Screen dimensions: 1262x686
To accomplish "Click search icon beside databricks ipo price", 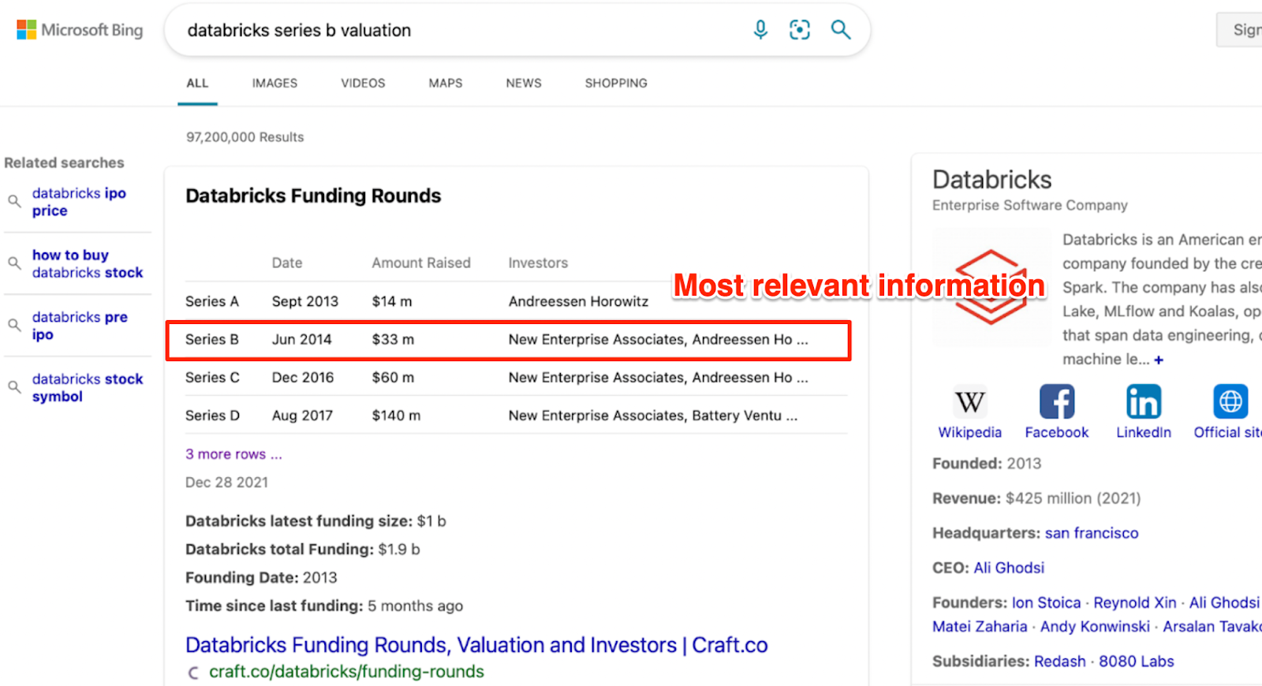I will [x=14, y=201].
